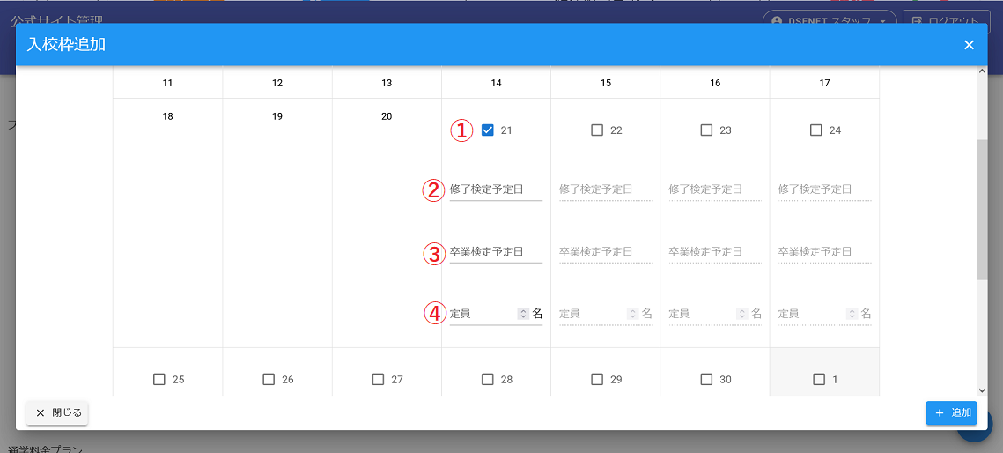Click the 定員 input under day 21

point(482,314)
